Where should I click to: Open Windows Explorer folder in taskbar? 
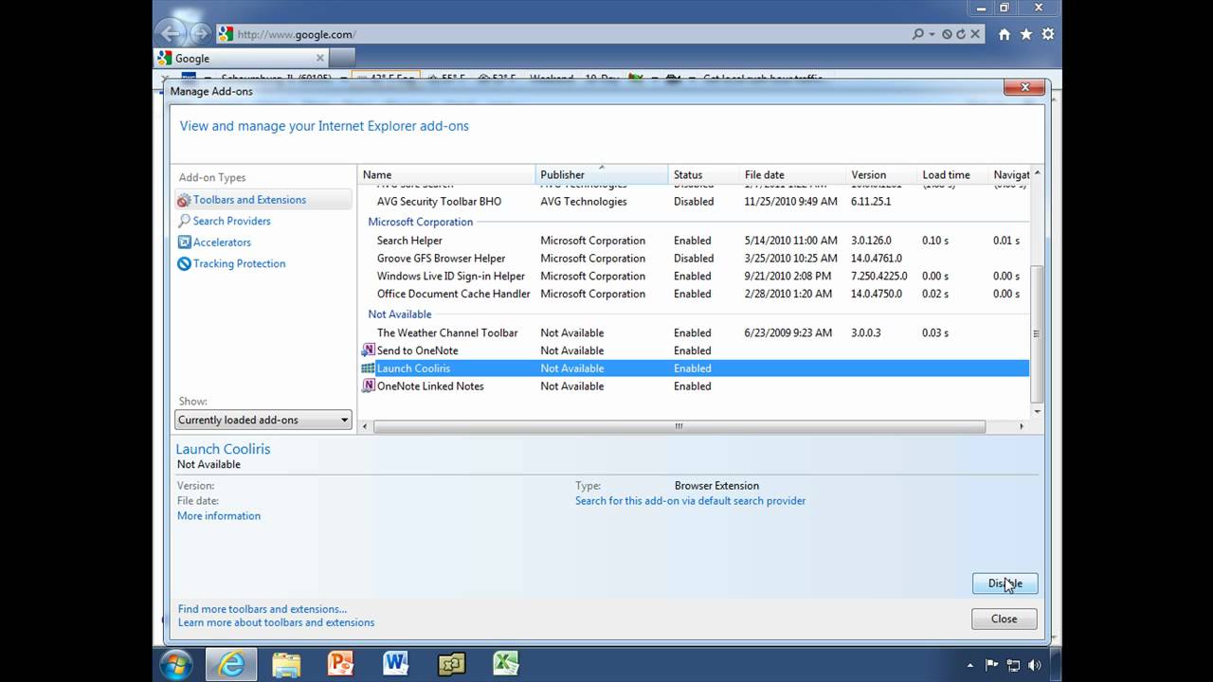coord(286,664)
